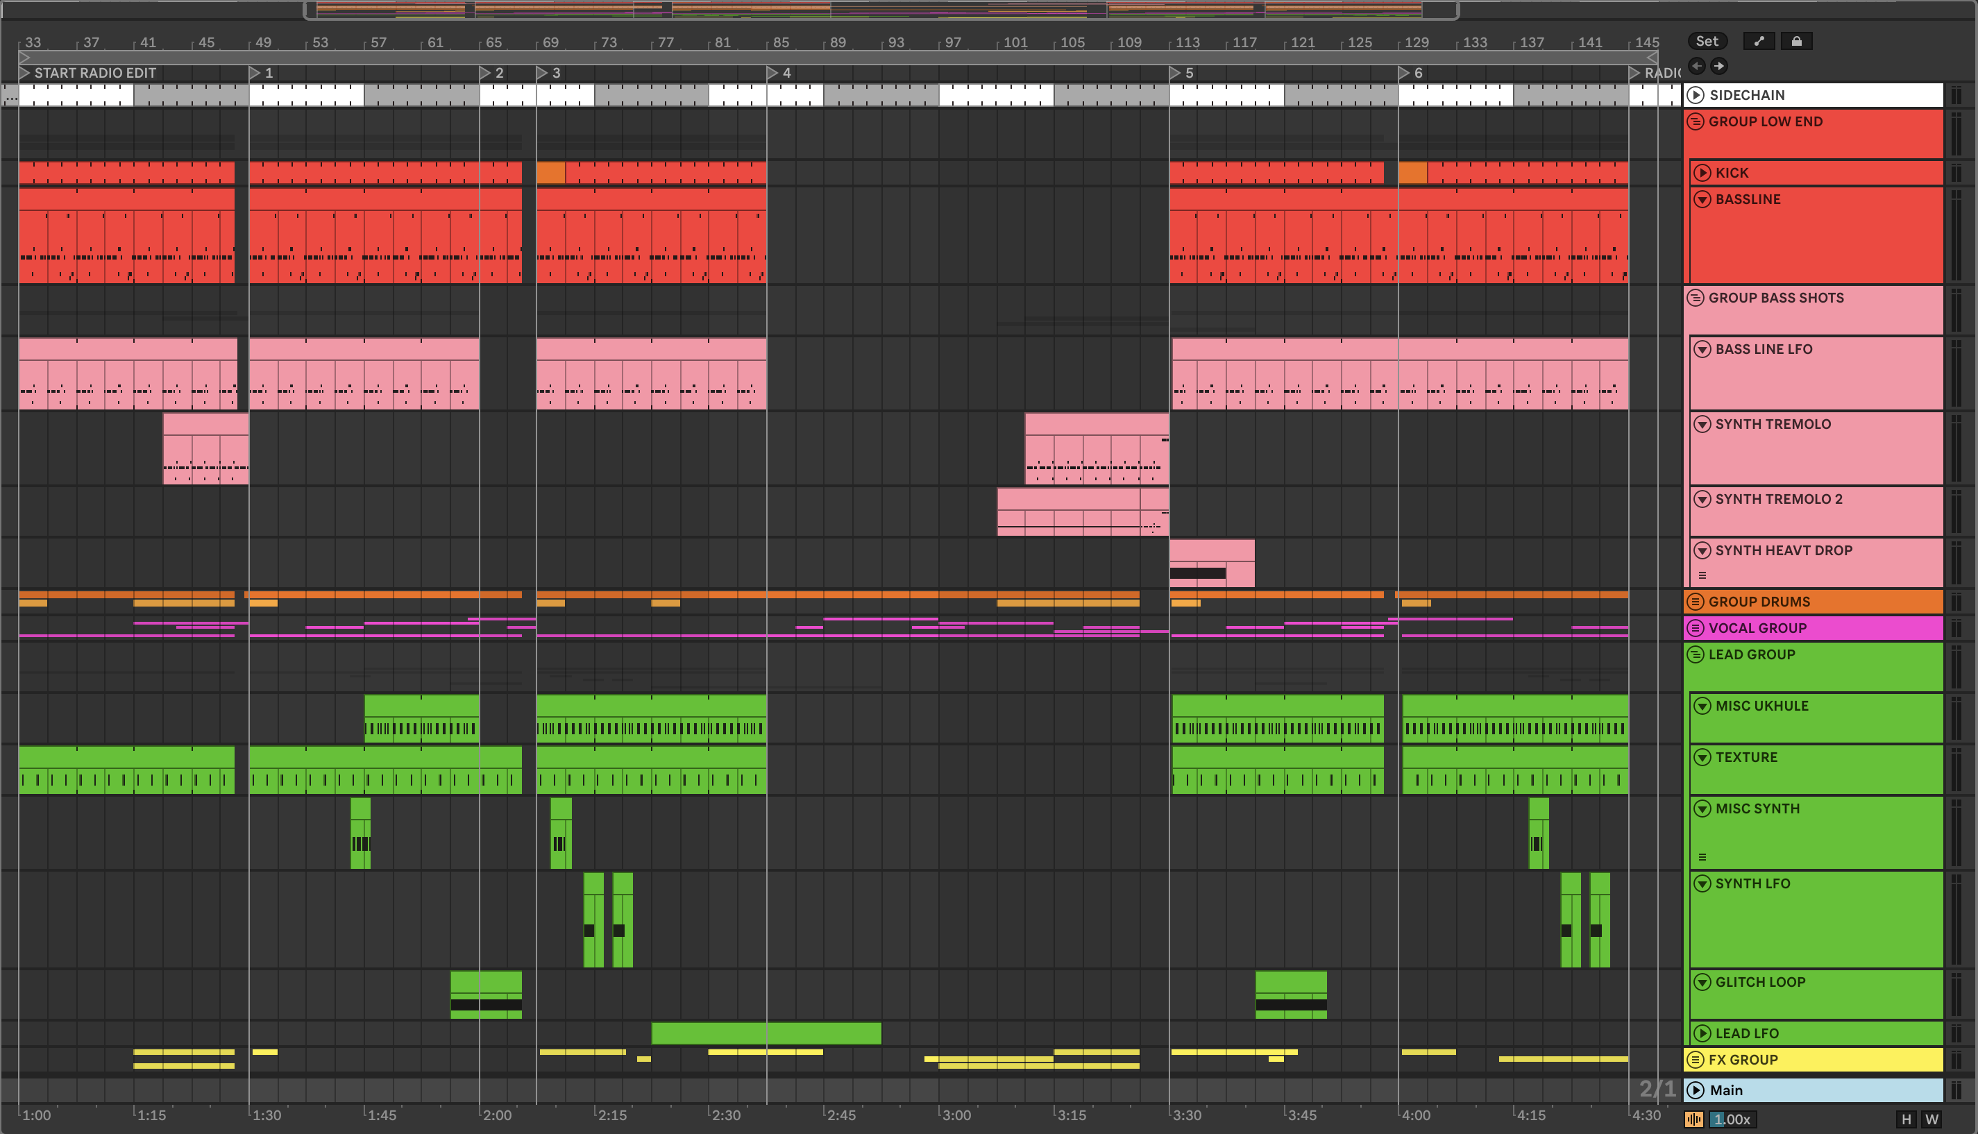This screenshot has width=1978, height=1134.
Task: Toggle the waveform zoom icon
Action: click(1693, 1119)
